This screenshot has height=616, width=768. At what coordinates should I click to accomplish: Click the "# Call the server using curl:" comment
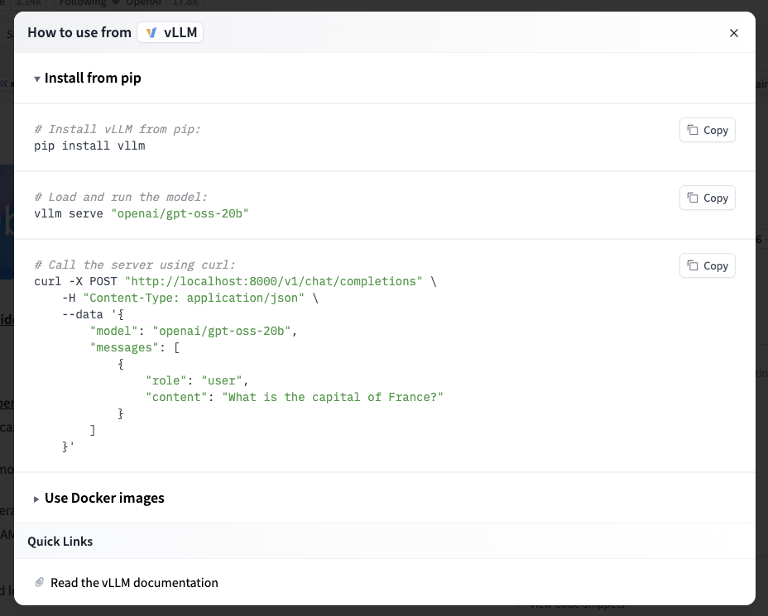[135, 265]
